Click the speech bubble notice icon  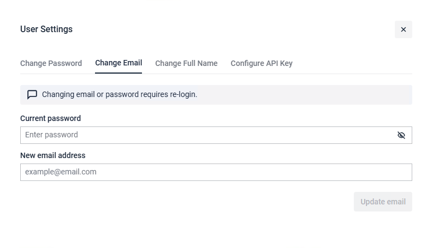click(x=32, y=94)
